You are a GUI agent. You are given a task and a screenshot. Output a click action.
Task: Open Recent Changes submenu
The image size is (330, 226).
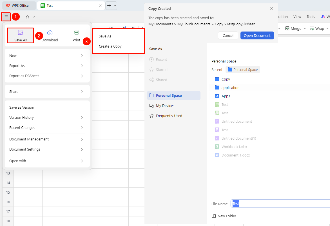pyautogui.click(x=47, y=127)
